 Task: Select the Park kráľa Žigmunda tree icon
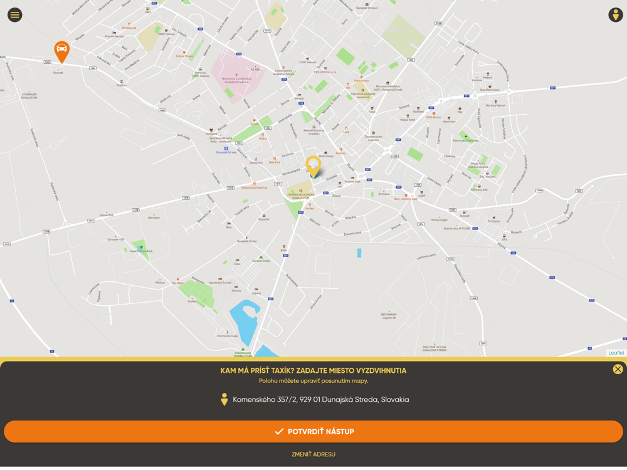tap(465, 137)
